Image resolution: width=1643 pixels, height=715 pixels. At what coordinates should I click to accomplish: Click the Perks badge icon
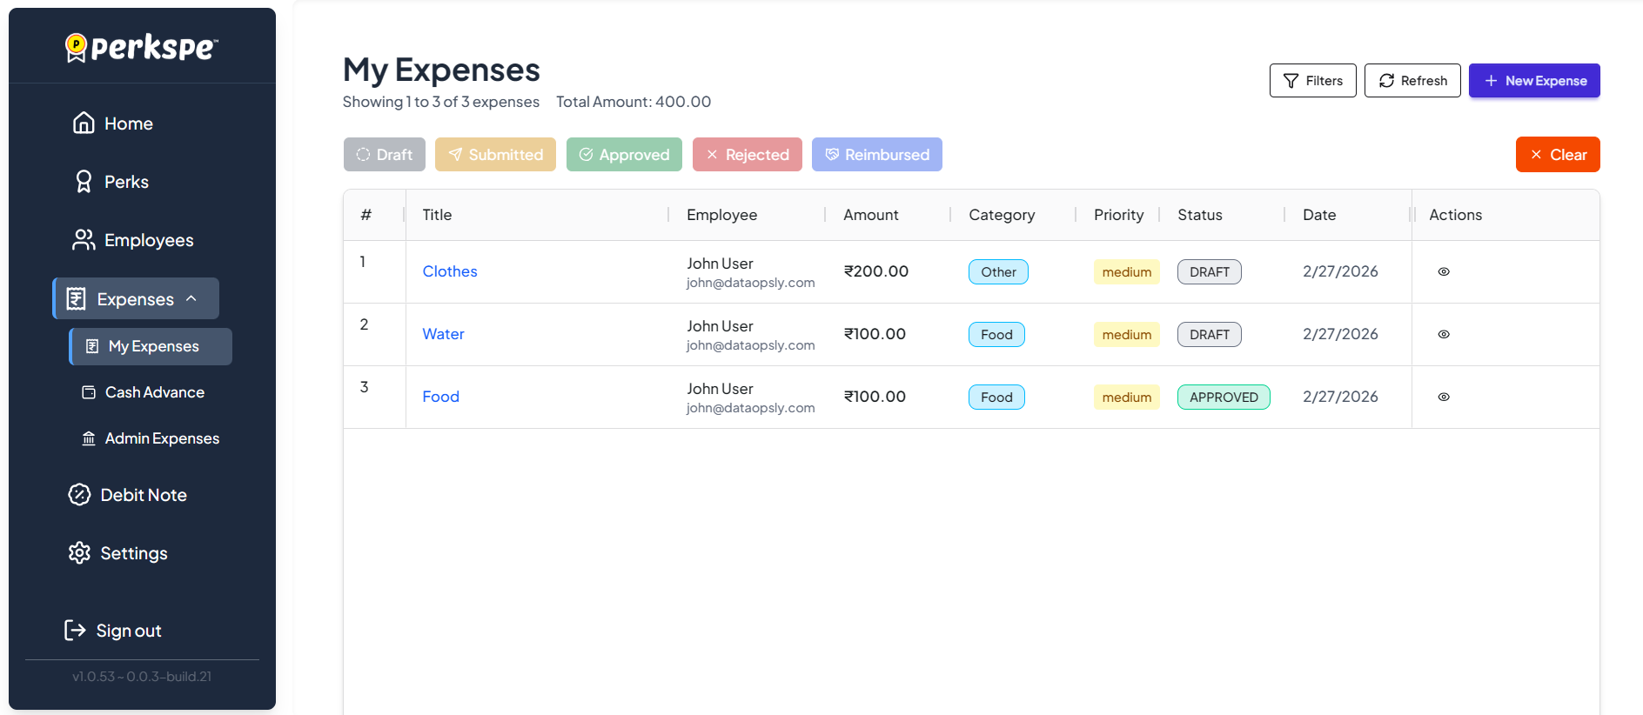pos(84,182)
